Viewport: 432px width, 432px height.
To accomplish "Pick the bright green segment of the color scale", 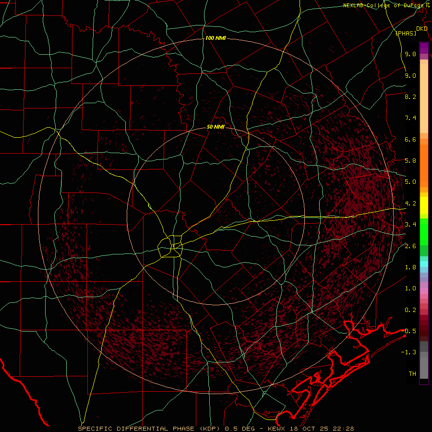I will (424, 232).
